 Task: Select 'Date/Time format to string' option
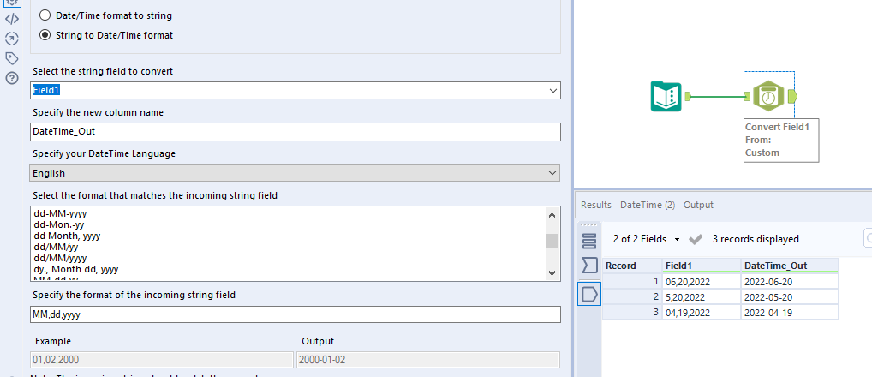(45, 15)
